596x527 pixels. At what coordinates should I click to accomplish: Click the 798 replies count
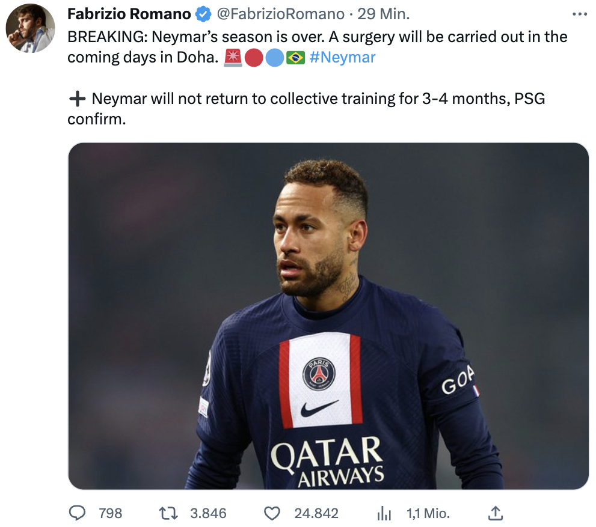pyautogui.click(x=110, y=513)
